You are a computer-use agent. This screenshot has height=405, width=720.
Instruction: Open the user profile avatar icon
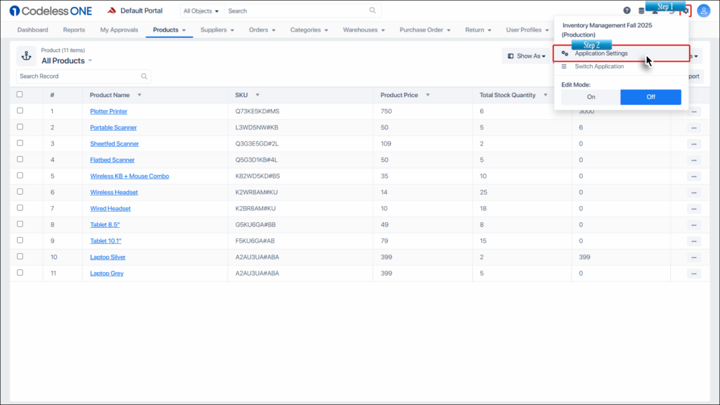[x=704, y=11]
